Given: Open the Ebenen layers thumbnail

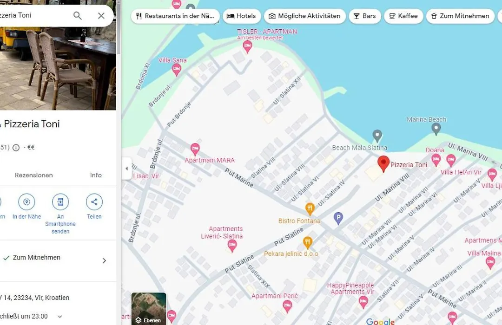Looking at the screenshot, I should click(149, 309).
